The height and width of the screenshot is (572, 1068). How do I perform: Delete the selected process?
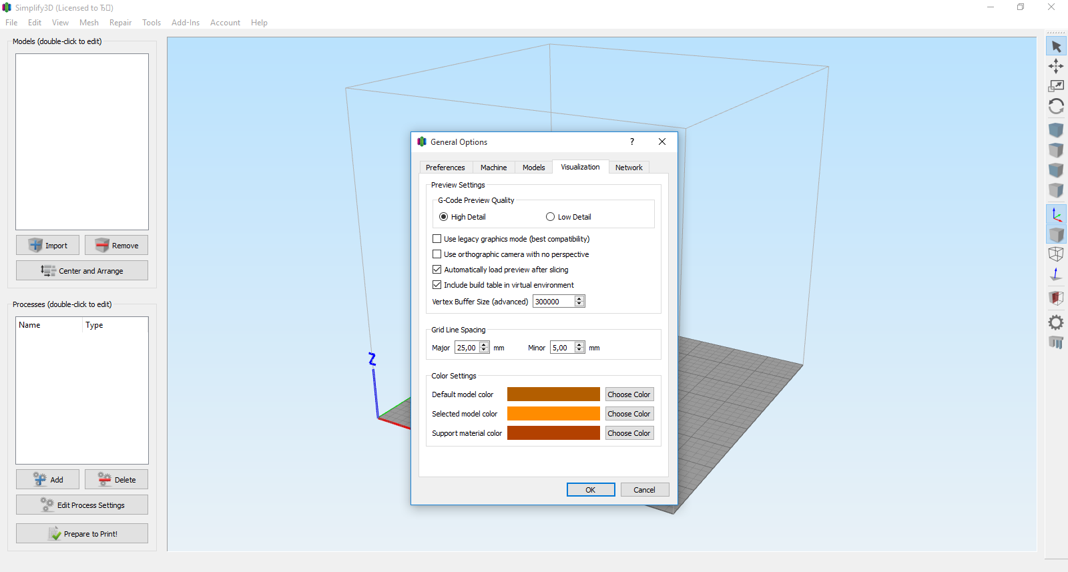click(116, 479)
